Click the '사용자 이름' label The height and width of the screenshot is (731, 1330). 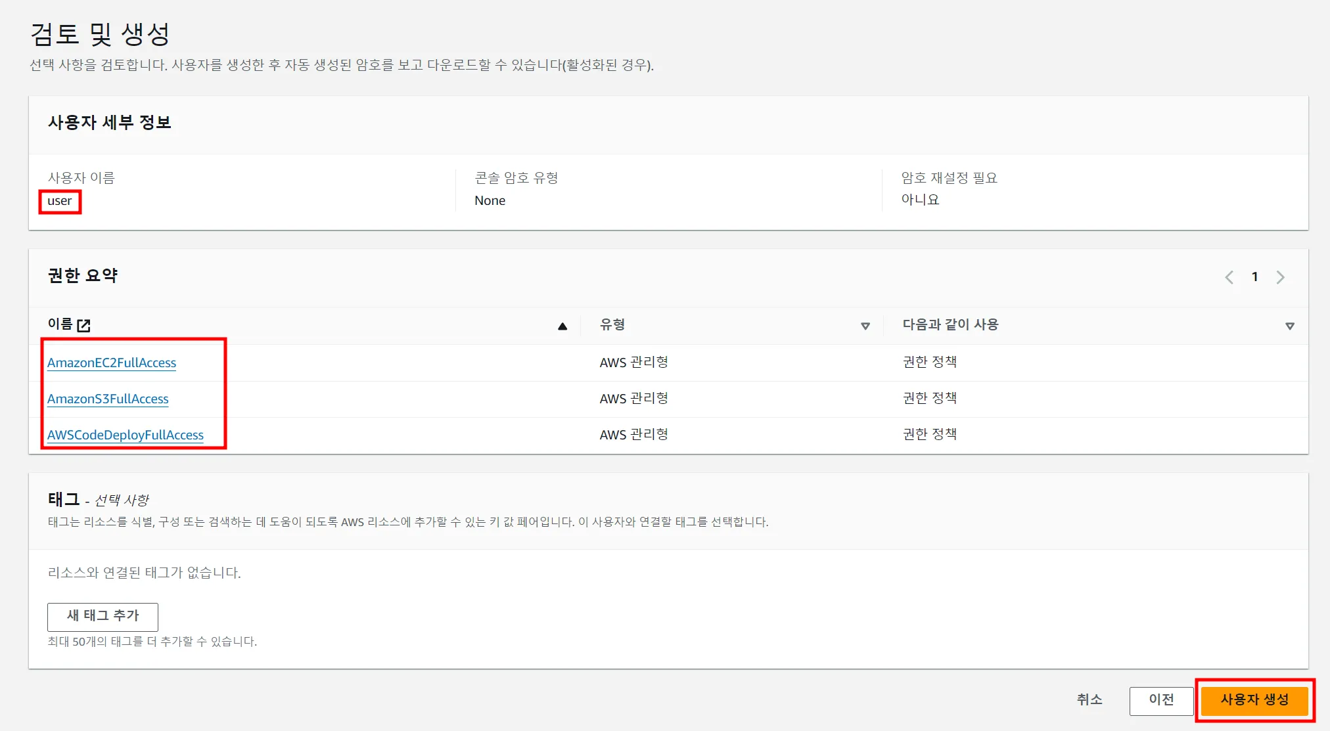coord(81,178)
